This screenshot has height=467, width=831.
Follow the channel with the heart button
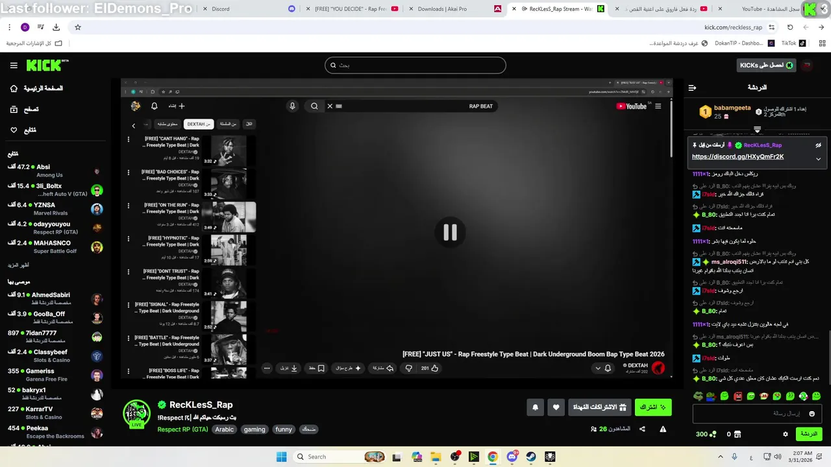coord(556,407)
